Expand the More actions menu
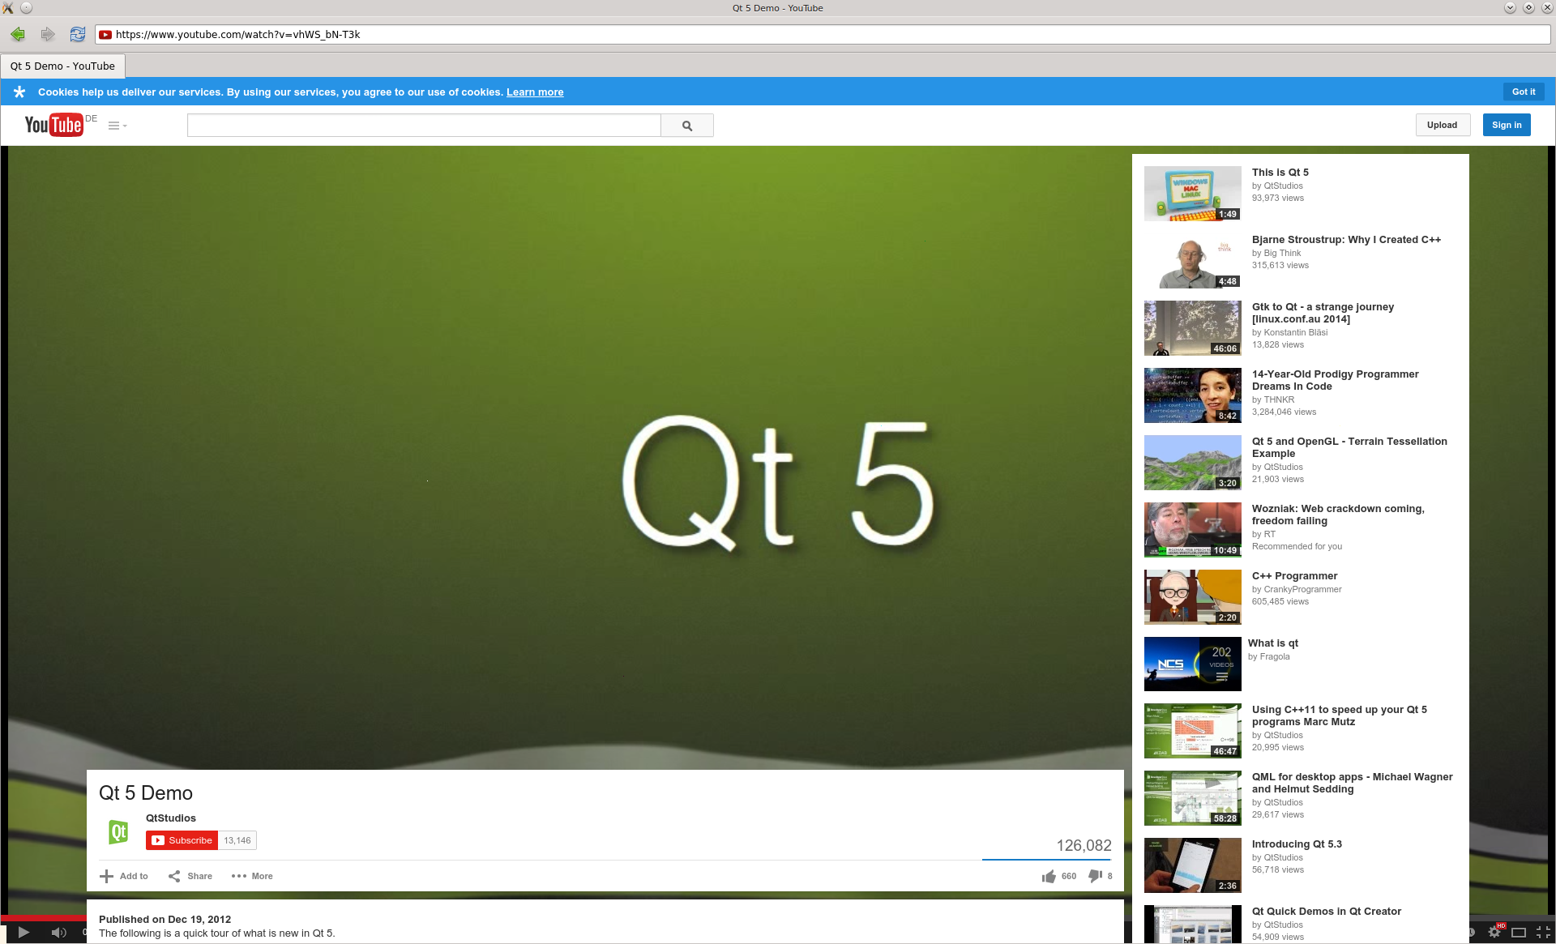This screenshot has width=1556, height=944. (252, 876)
